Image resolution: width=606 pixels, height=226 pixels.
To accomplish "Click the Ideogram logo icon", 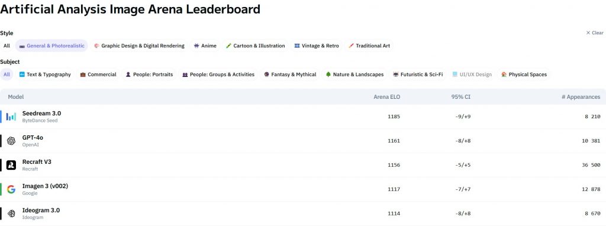I will [11, 213].
